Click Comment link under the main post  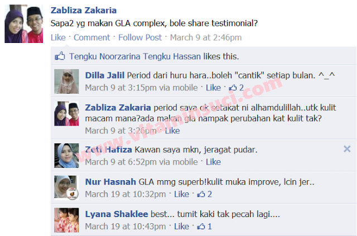click(x=91, y=37)
